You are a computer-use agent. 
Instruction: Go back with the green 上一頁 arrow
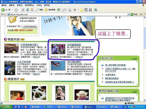(x=6, y=10)
